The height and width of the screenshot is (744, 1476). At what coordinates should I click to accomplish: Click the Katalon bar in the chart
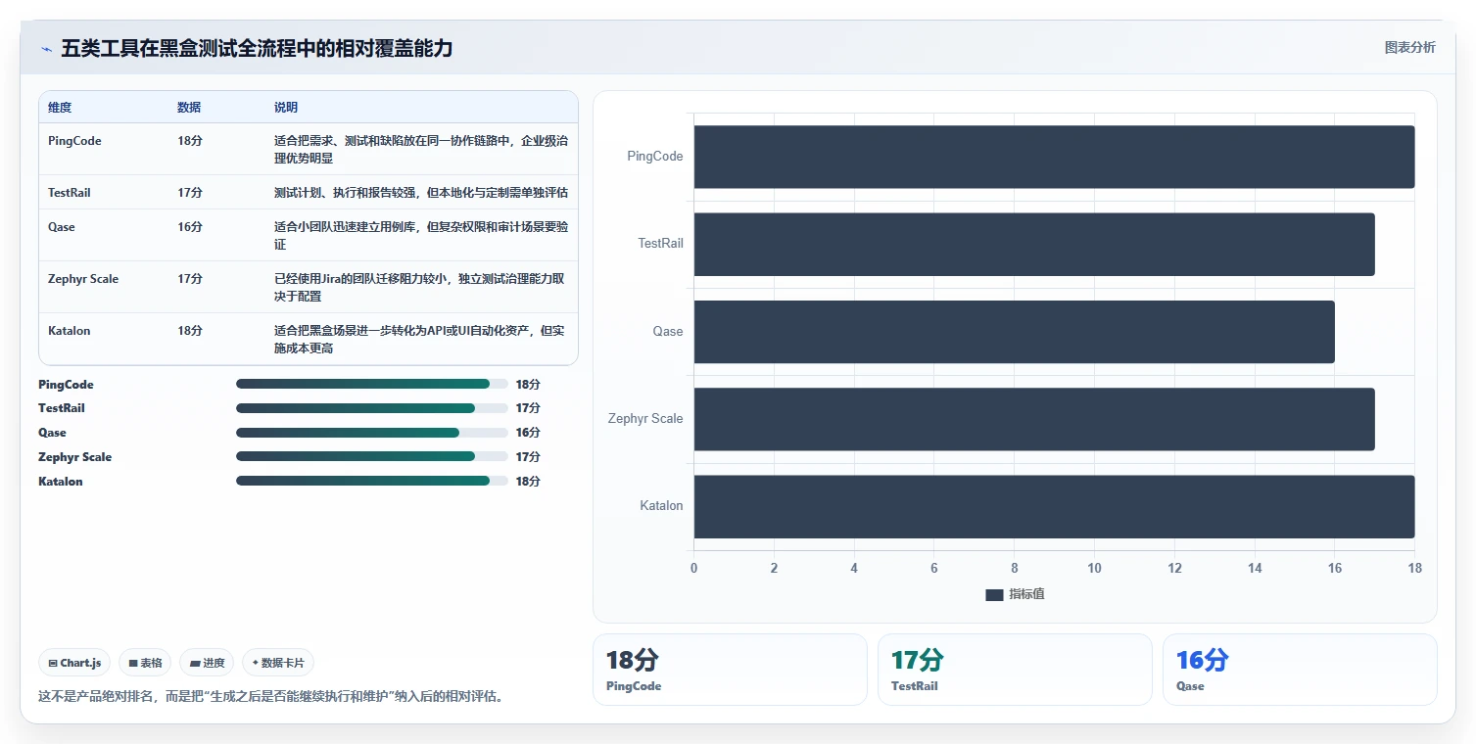tap(1054, 506)
